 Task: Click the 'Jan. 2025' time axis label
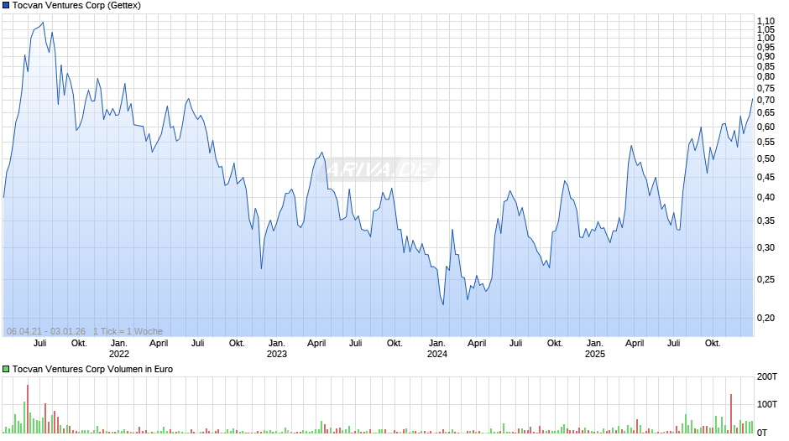[595, 349]
